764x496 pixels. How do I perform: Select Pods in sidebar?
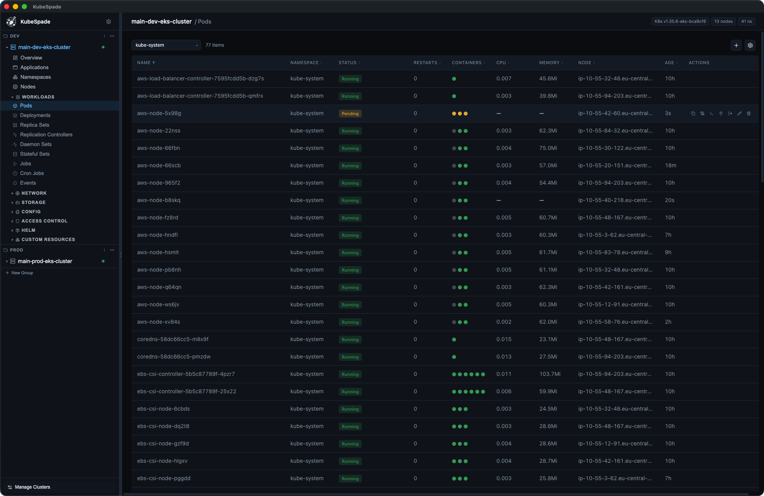tap(60, 106)
